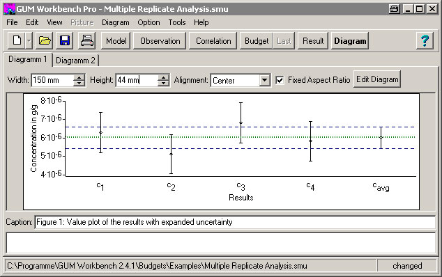
Task: Open the Tools menu
Action: pos(177,22)
